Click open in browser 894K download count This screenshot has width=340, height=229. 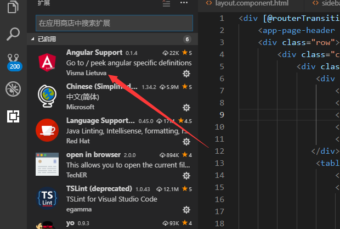[x=169, y=155]
